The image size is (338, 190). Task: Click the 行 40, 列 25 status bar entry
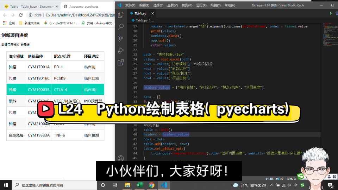click(274, 179)
